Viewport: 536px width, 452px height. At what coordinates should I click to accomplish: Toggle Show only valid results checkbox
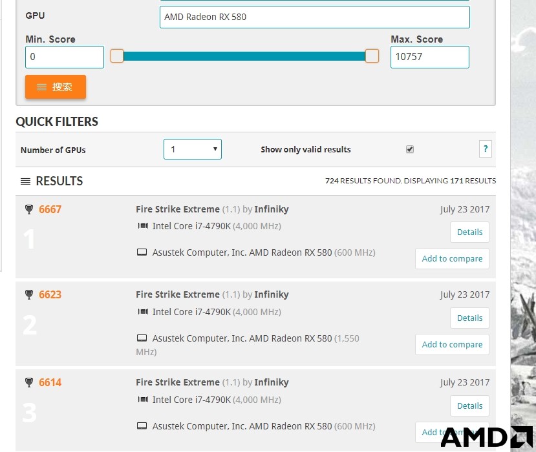click(410, 149)
